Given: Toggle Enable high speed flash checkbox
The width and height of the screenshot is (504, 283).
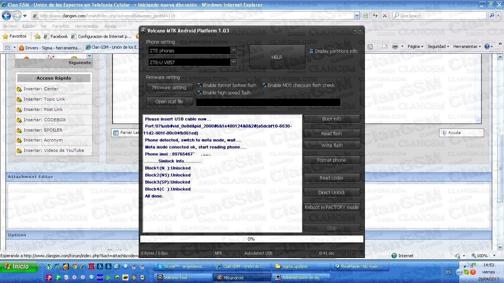Looking at the screenshot, I should point(199,93).
